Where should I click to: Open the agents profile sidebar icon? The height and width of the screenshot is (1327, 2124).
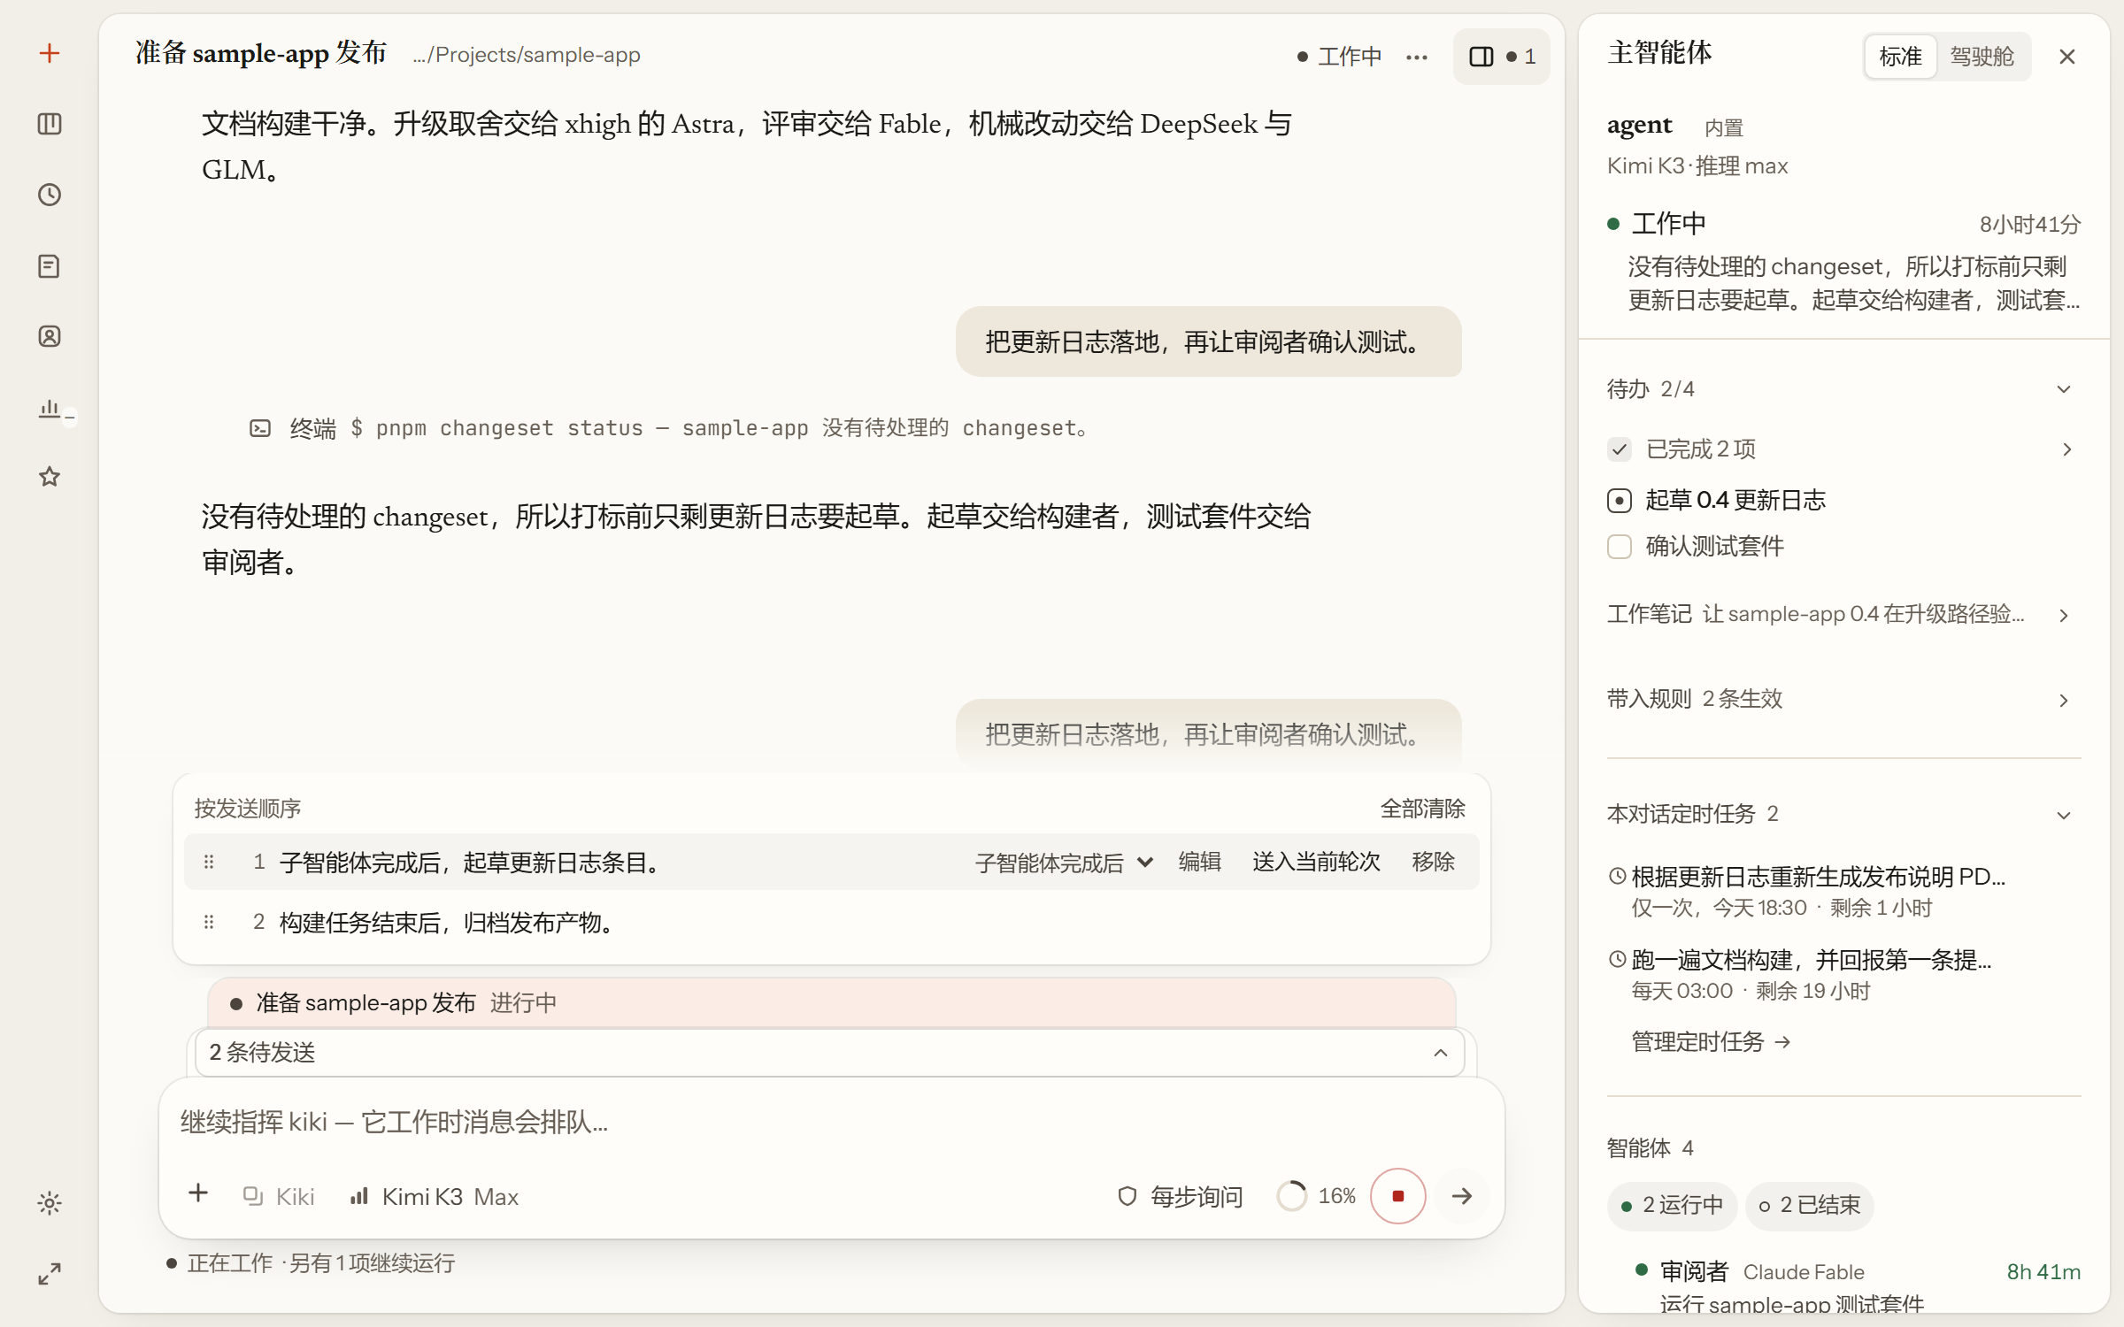[50, 336]
